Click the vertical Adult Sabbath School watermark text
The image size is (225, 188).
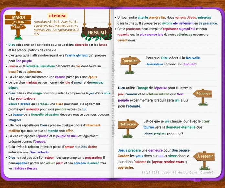[x=113, y=94]
